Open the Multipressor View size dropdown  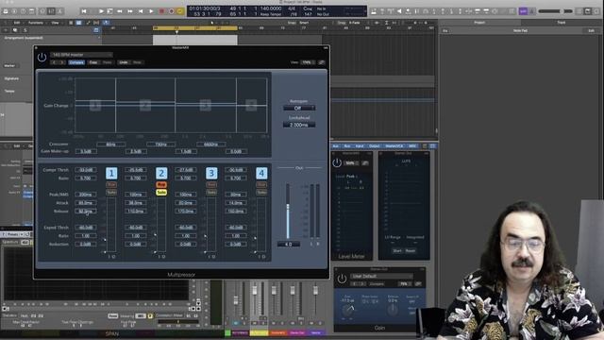point(308,62)
